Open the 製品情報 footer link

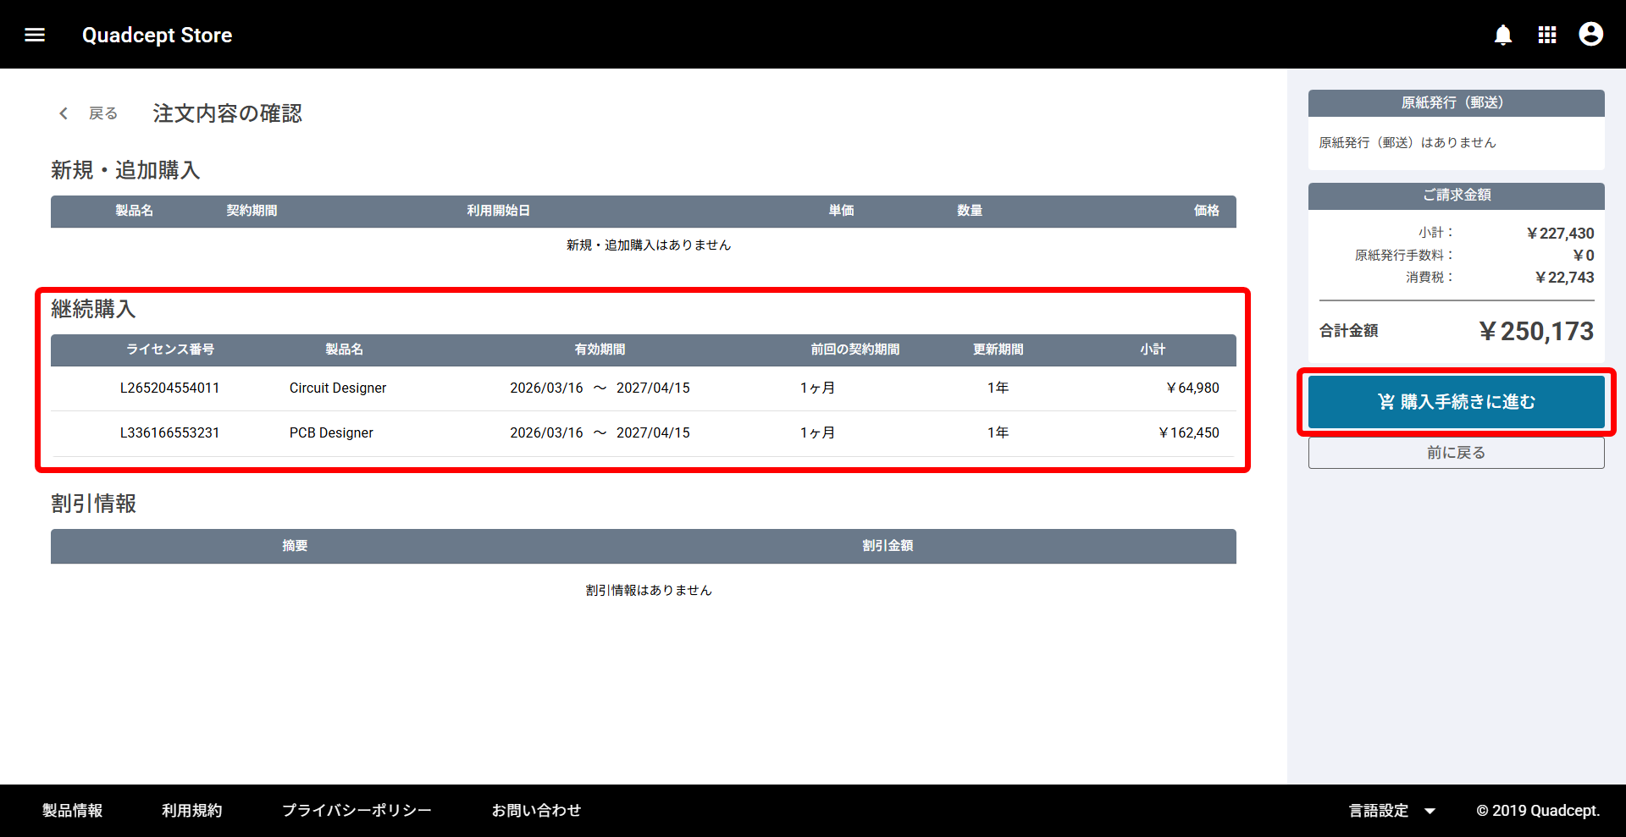73,811
